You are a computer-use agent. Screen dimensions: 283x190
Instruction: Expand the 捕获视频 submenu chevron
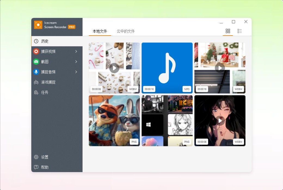coord(77,51)
